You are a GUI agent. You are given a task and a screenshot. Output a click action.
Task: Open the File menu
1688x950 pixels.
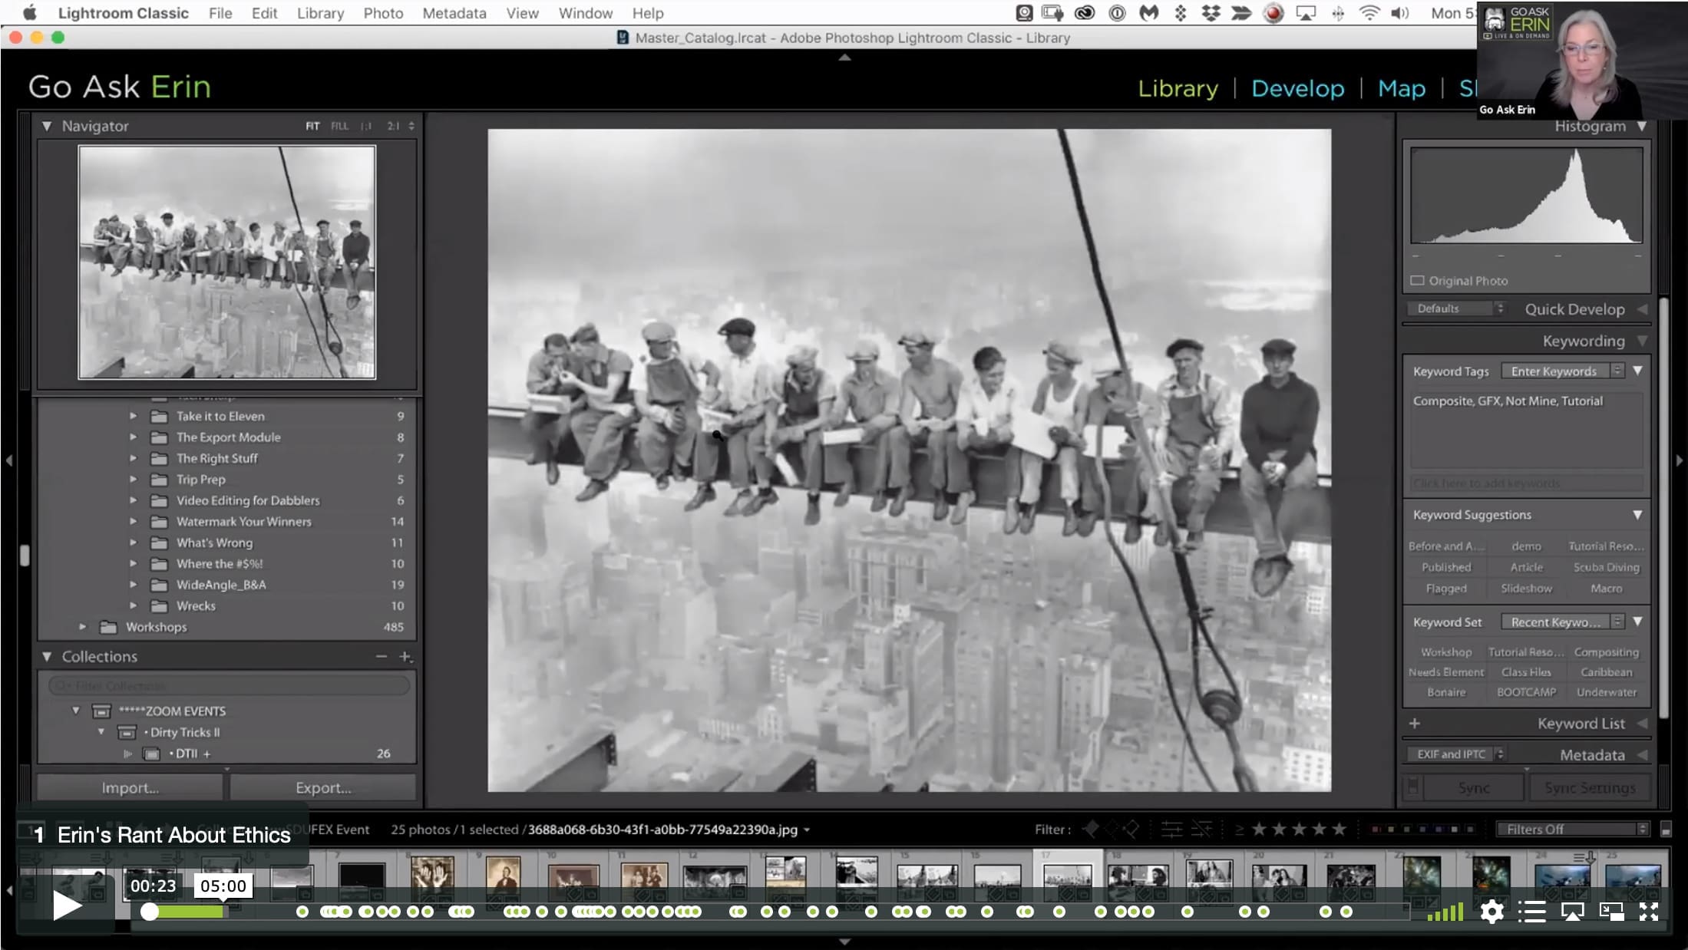(x=220, y=13)
